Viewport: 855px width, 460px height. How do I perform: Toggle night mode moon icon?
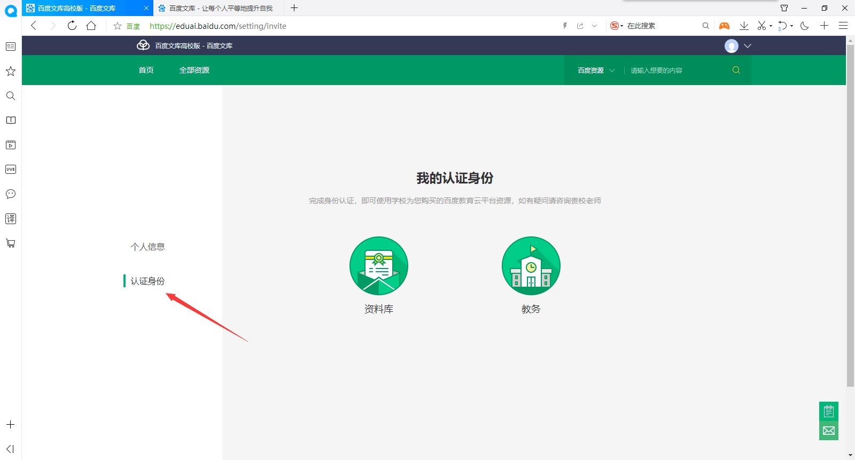[x=805, y=26]
